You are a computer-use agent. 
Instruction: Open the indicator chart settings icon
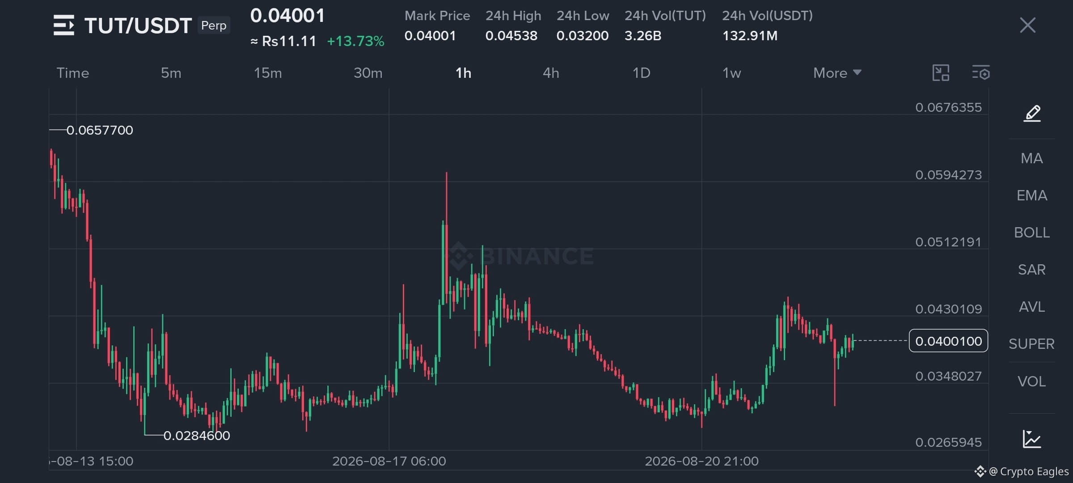click(1032, 439)
